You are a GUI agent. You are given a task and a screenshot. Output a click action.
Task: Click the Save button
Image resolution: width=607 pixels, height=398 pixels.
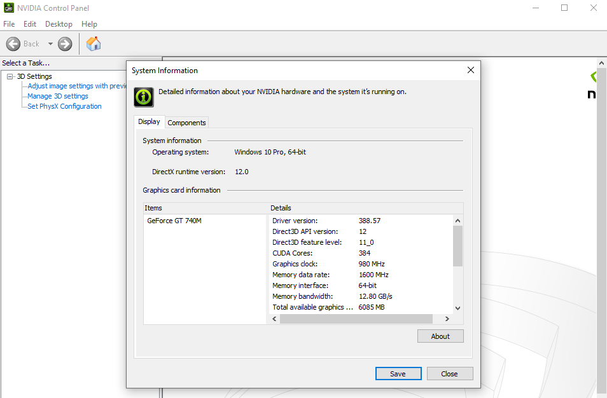(x=398, y=374)
